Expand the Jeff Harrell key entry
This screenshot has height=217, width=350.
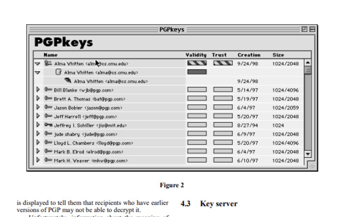coord(38,116)
